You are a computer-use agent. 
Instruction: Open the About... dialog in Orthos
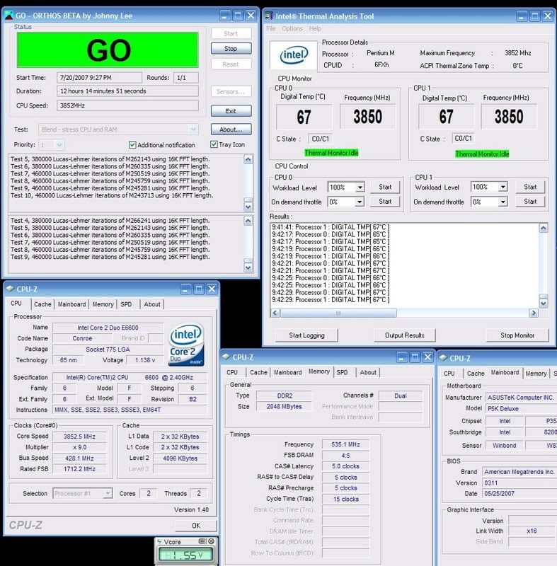[231, 129]
